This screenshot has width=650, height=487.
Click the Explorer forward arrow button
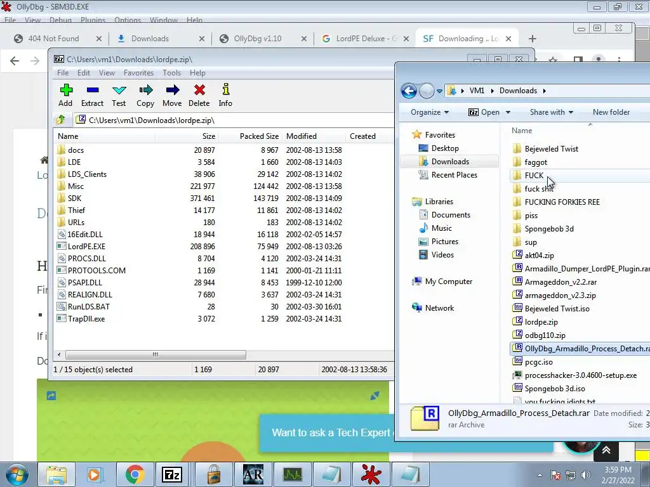click(x=427, y=91)
